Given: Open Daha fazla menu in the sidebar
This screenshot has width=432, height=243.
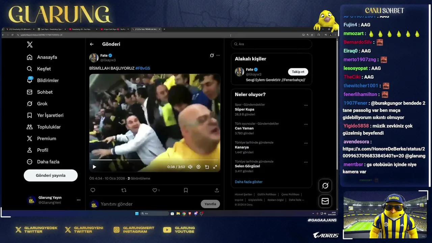Looking at the screenshot, I should 43,162.
